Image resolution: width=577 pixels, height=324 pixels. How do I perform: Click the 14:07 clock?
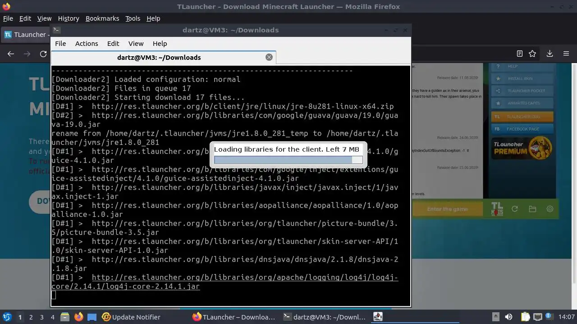pos(567,317)
